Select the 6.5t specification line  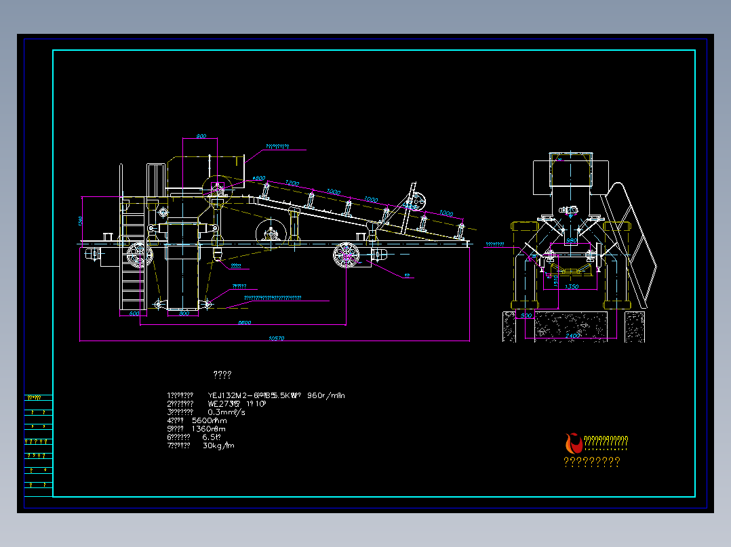pyautogui.click(x=194, y=437)
